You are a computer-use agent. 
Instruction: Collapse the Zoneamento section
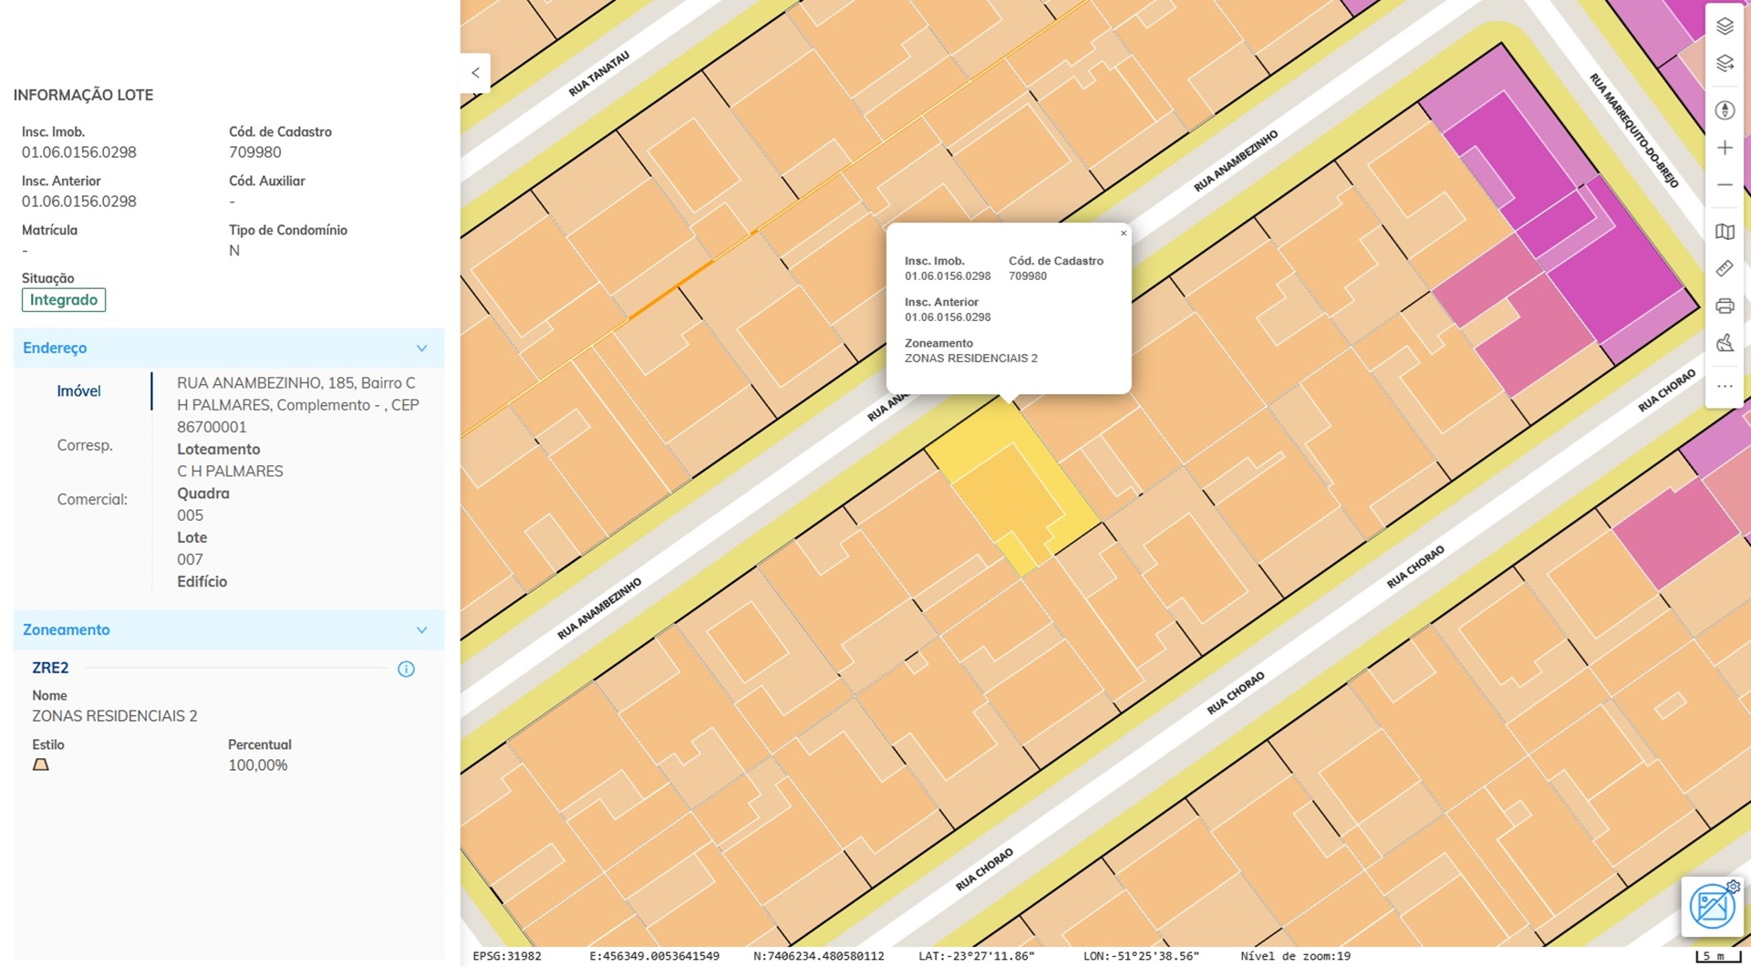421,630
